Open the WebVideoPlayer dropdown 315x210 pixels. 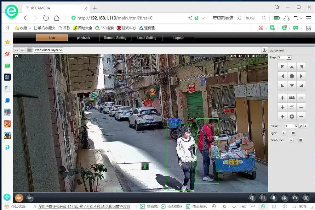click(x=49, y=50)
